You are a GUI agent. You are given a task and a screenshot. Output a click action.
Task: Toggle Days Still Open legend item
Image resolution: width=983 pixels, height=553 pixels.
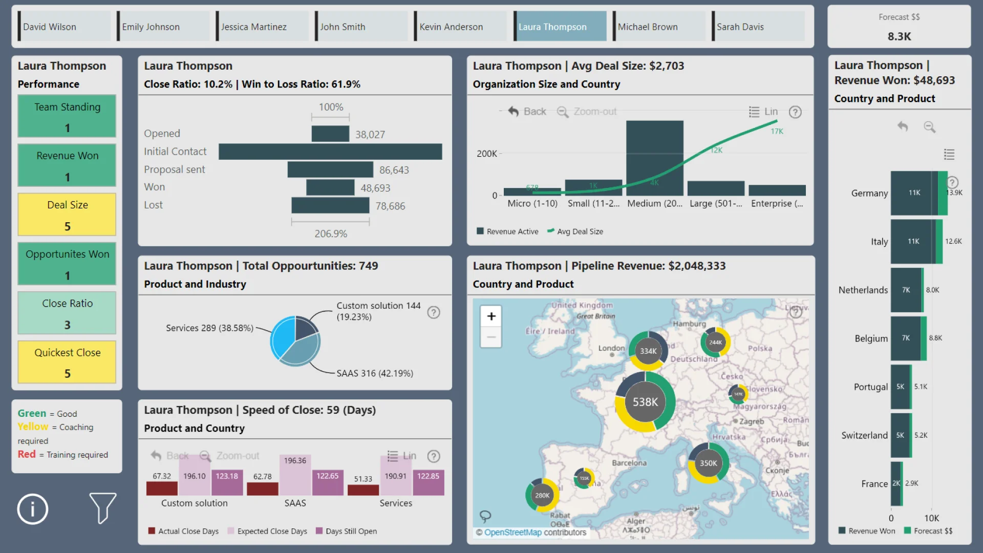click(x=347, y=531)
